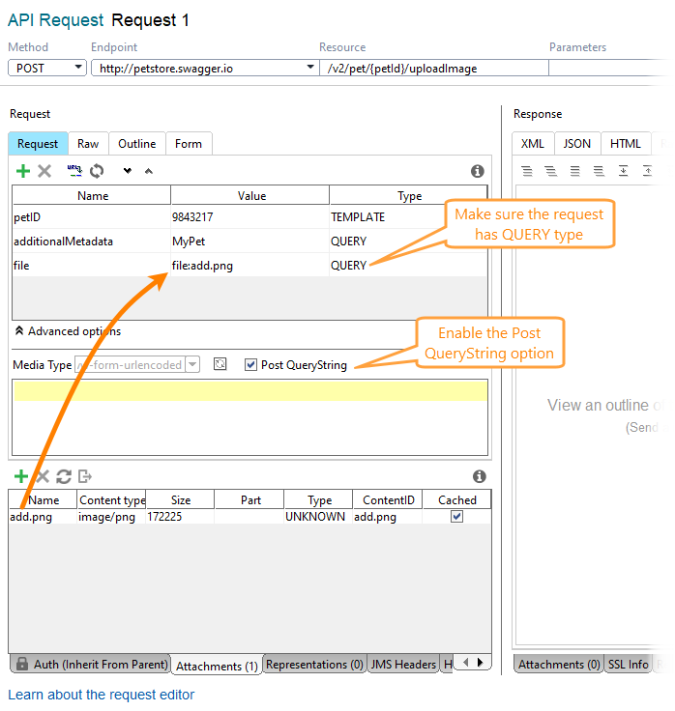
Task: Click third response formatting toolbar icon
Action: pyautogui.click(x=574, y=171)
